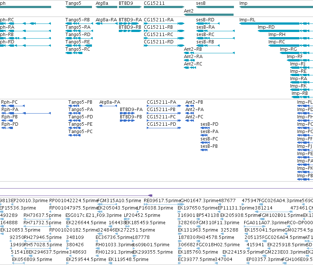Select the Ant2-PC protein
Viewport: 313px width, 265px height.
(189, 121)
